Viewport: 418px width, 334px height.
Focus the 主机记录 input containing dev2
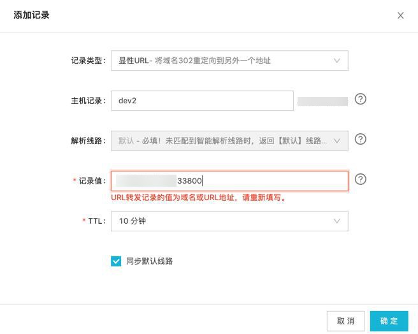pyautogui.click(x=201, y=101)
